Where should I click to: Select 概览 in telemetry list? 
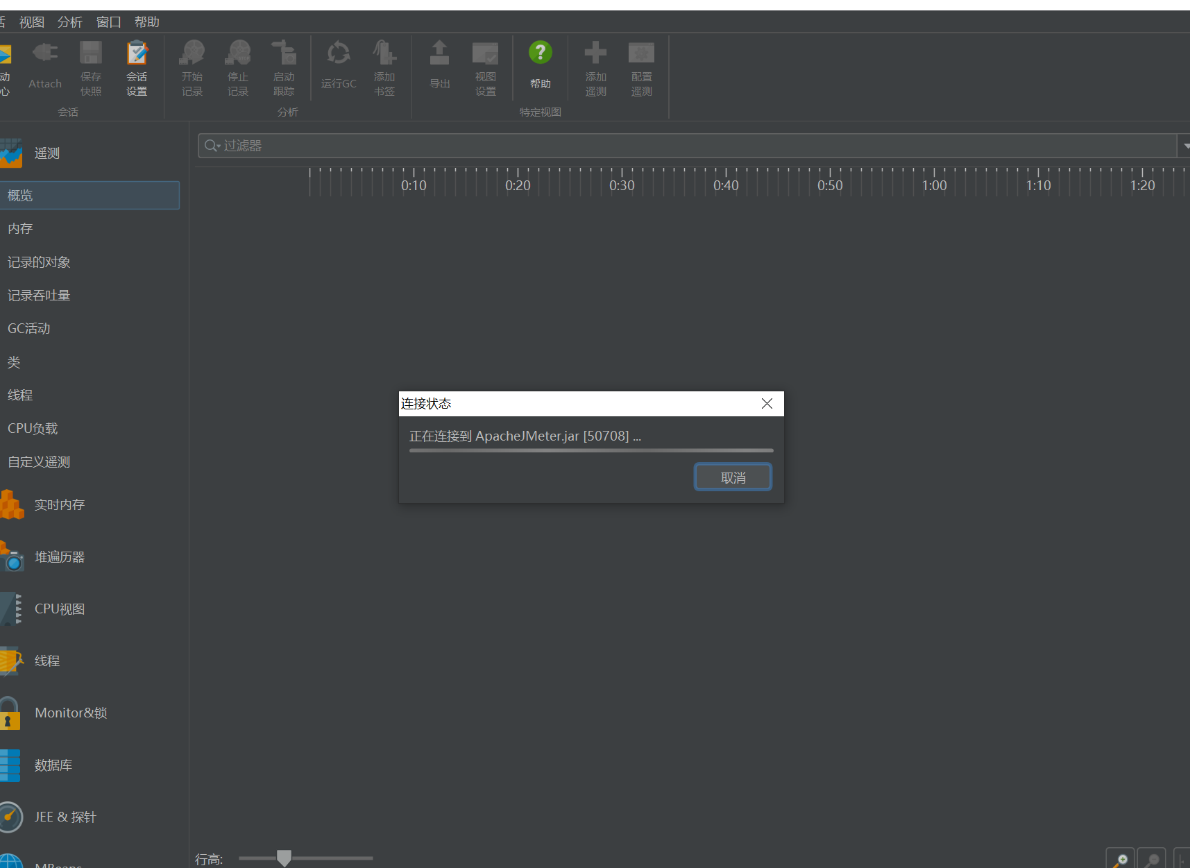(90, 196)
